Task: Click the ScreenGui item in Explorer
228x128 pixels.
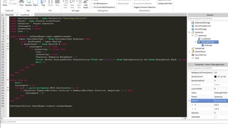Action: pos(202,36)
